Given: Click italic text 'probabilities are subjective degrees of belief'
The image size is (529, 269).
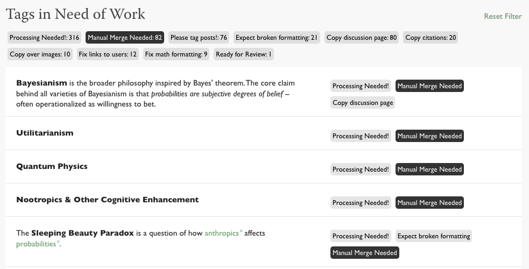Looking at the screenshot, I should [x=217, y=94].
